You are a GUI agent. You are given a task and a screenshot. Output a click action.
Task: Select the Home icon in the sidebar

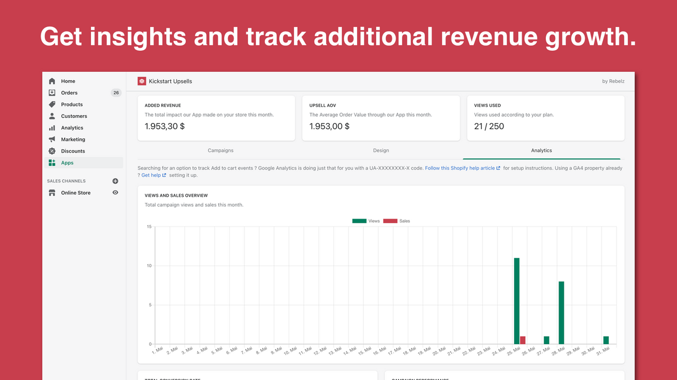(51, 81)
